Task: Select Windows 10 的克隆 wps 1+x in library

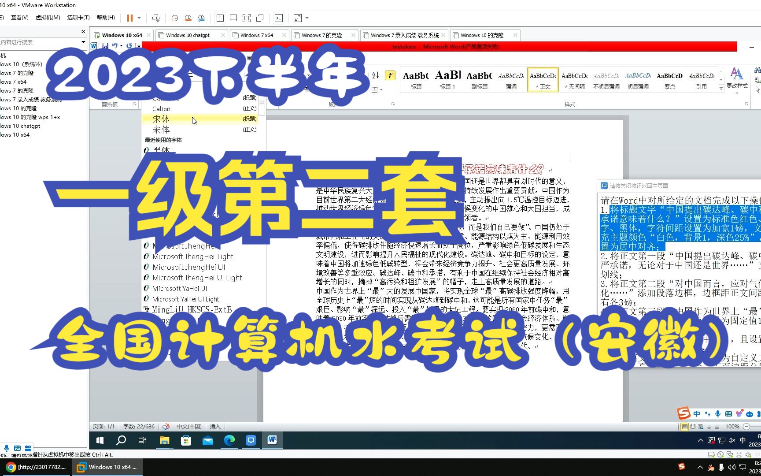Action: tap(30, 117)
